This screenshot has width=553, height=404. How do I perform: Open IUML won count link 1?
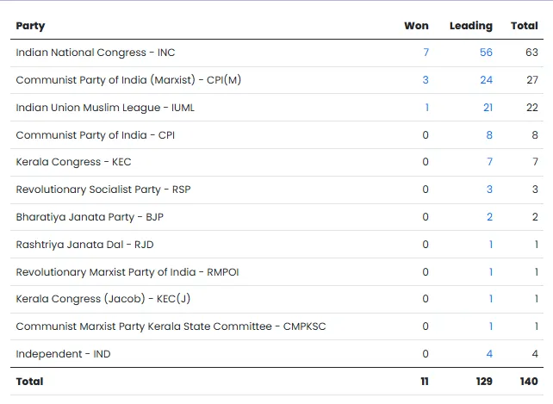427,108
